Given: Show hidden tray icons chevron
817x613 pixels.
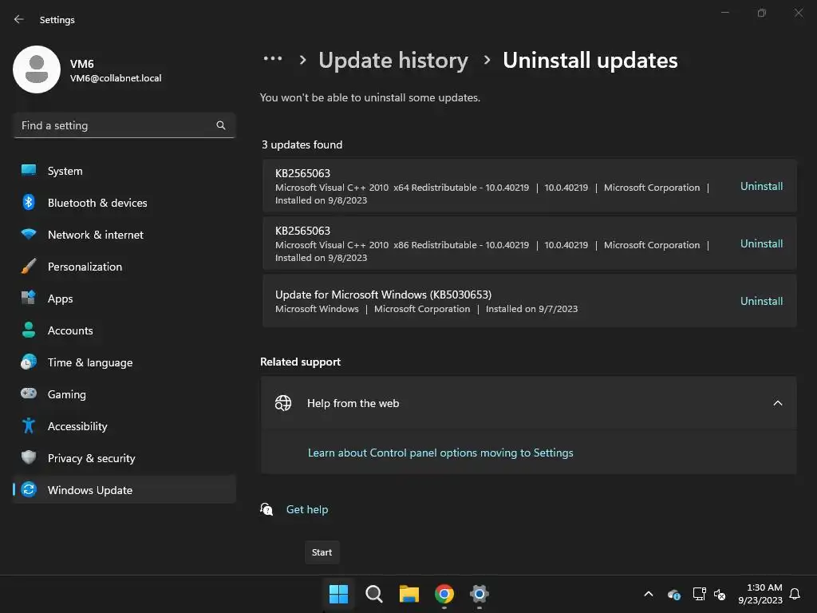Looking at the screenshot, I should click(x=649, y=594).
